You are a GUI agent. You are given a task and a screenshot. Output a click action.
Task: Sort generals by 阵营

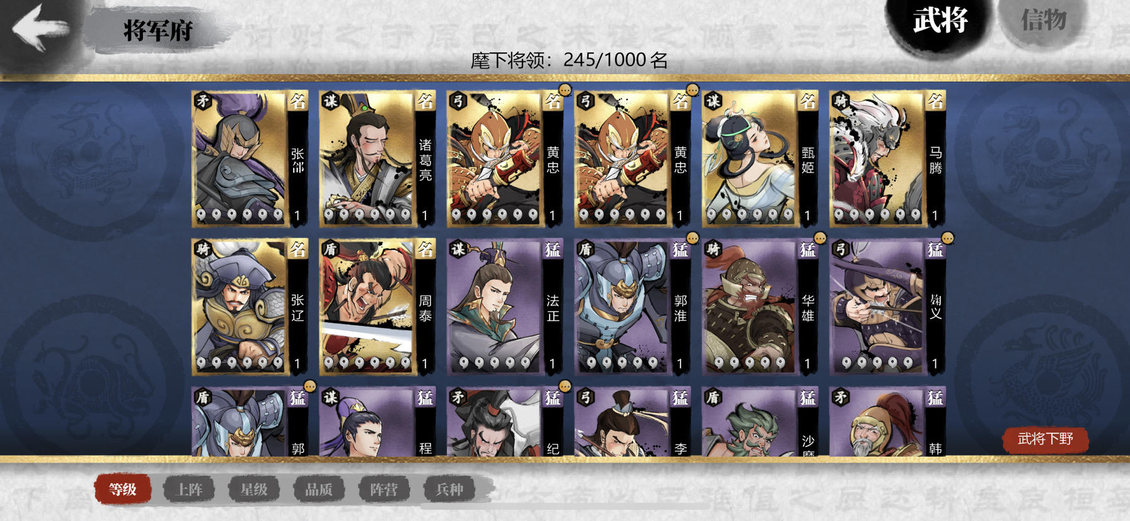384,489
